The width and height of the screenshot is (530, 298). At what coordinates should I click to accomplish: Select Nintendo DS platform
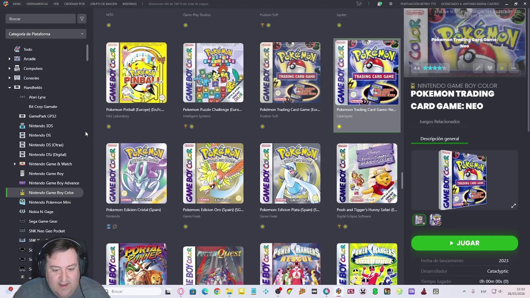click(x=40, y=135)
